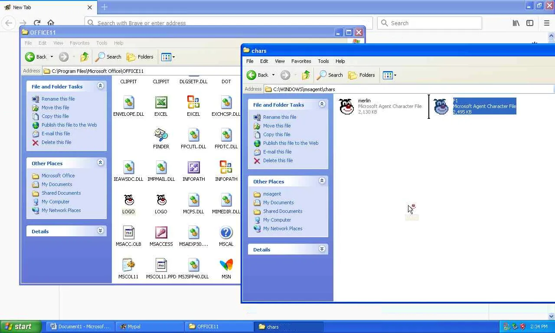Open Back history dropdown in chars window

click(273, 75)
